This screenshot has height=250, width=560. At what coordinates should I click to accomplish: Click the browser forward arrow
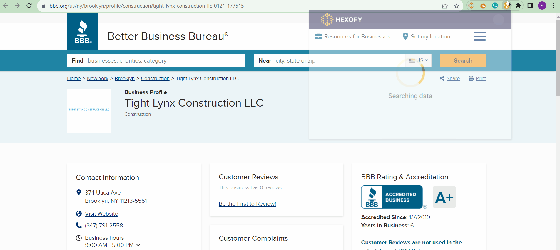pyautogui.click(x=17, y=6)
